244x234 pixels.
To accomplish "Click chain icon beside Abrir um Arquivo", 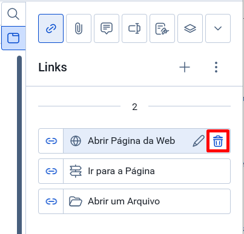I will pos(51,201).
